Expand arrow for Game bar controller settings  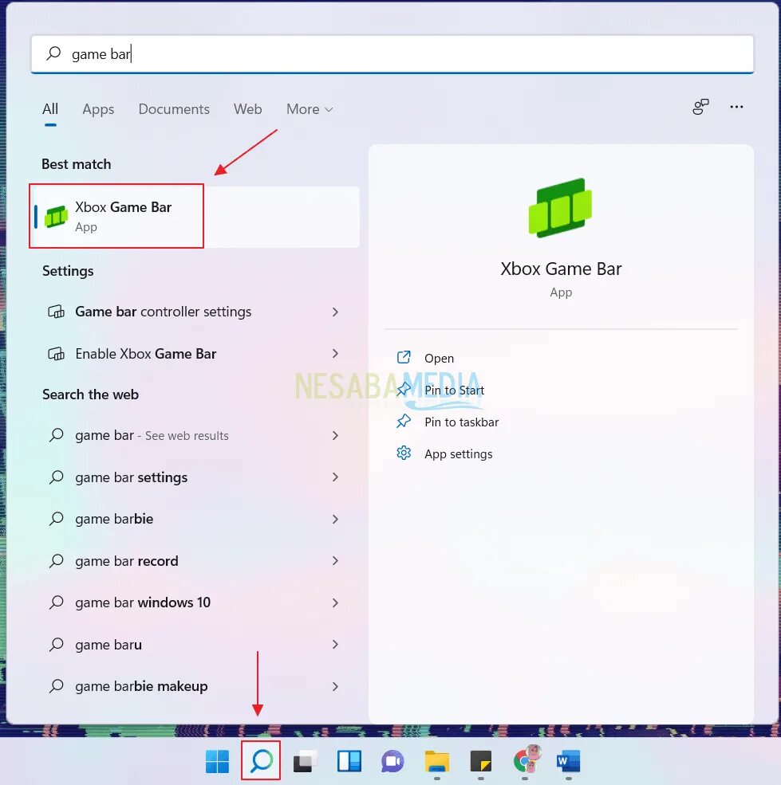[x=335, y=312]
